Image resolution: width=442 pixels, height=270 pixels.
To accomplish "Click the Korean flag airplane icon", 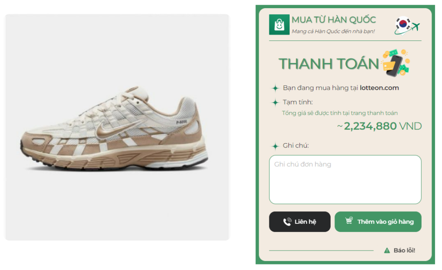I will point(407,25).
